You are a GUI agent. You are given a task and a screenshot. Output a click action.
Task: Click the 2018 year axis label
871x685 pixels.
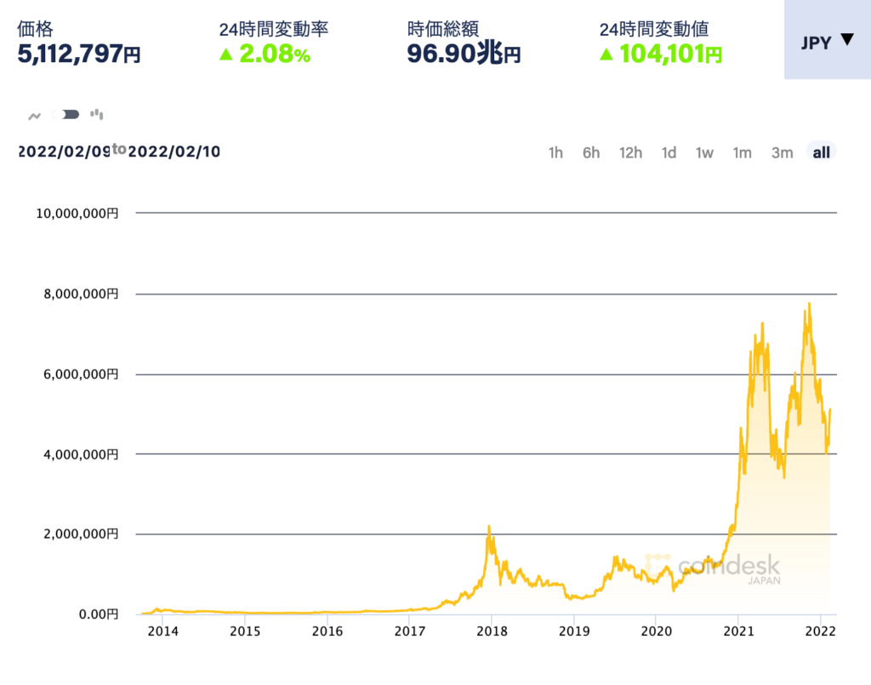pos(492,631)
